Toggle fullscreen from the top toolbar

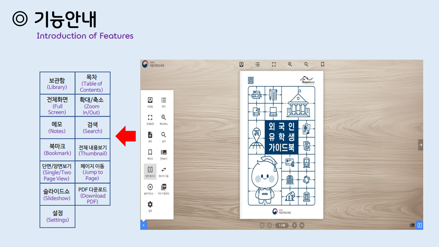(x=274, y=64)
